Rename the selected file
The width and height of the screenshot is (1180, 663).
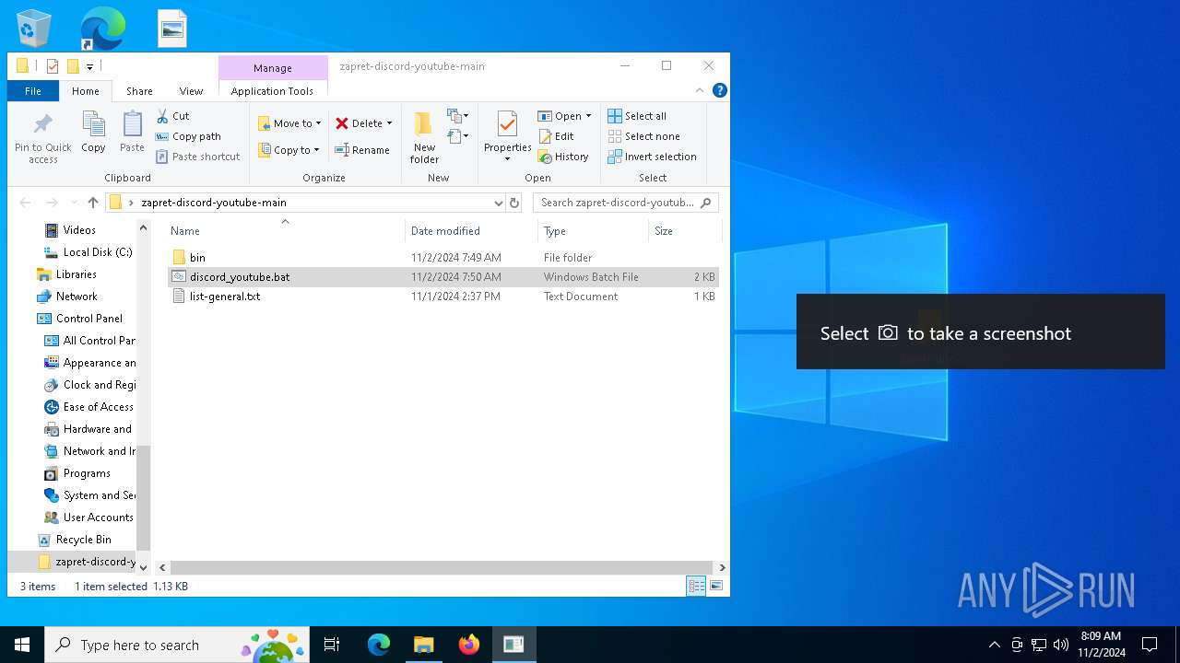tap(362, 150)
